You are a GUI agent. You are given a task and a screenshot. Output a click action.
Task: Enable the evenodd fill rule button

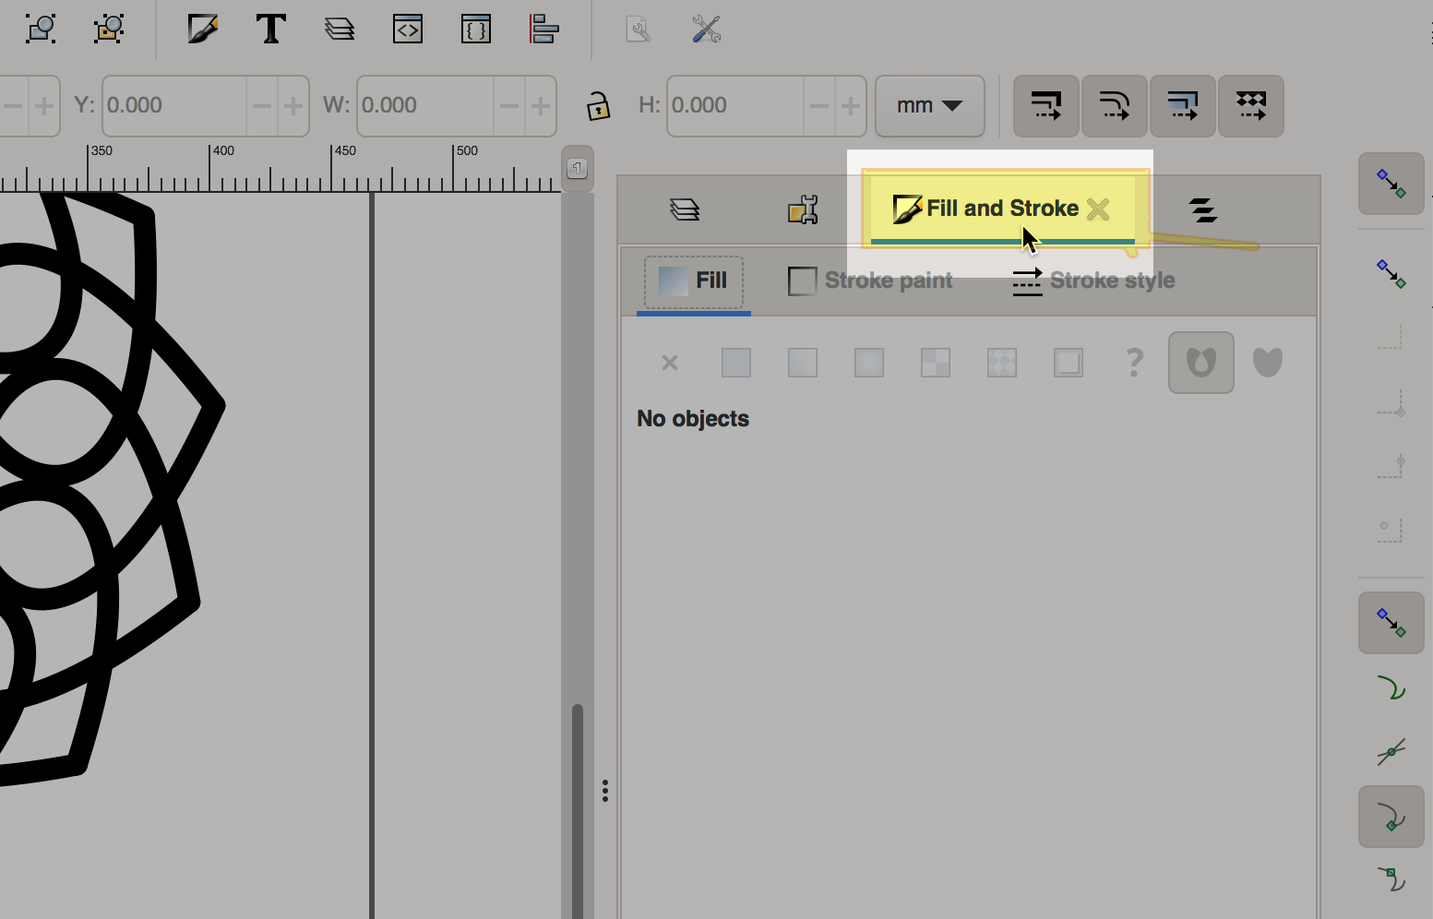click(1200, 363)
